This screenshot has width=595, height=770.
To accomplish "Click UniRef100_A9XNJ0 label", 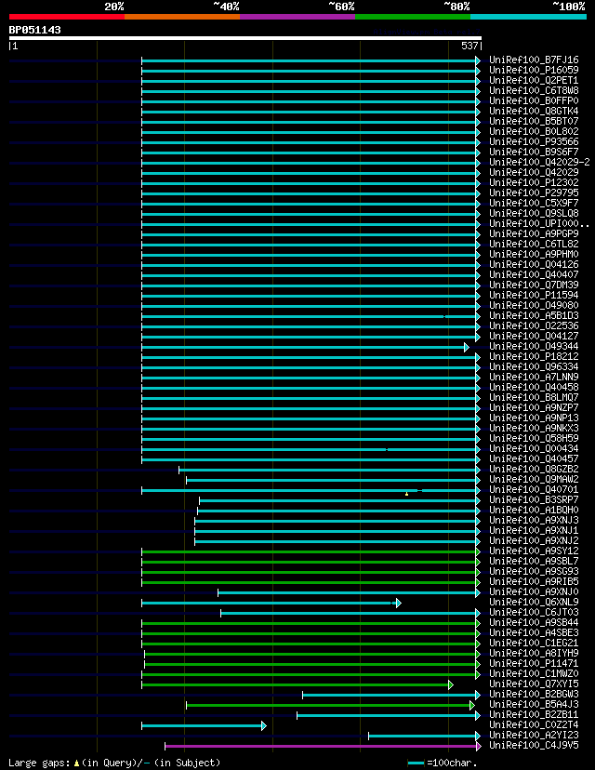I will [x=534, y=591].
